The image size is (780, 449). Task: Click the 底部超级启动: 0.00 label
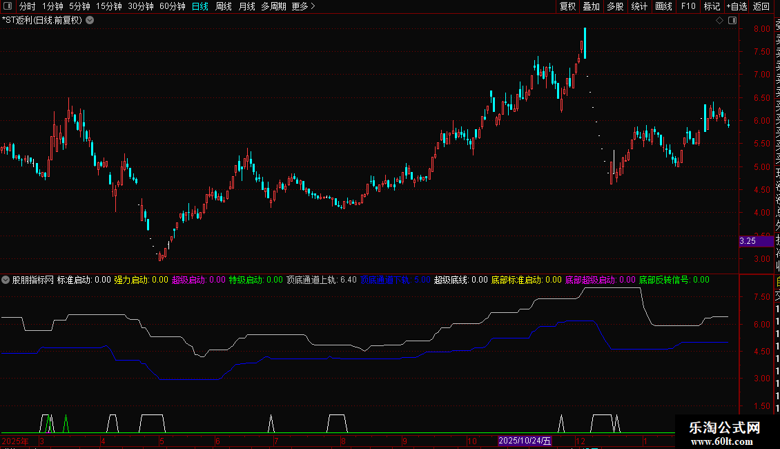(601, 280)
